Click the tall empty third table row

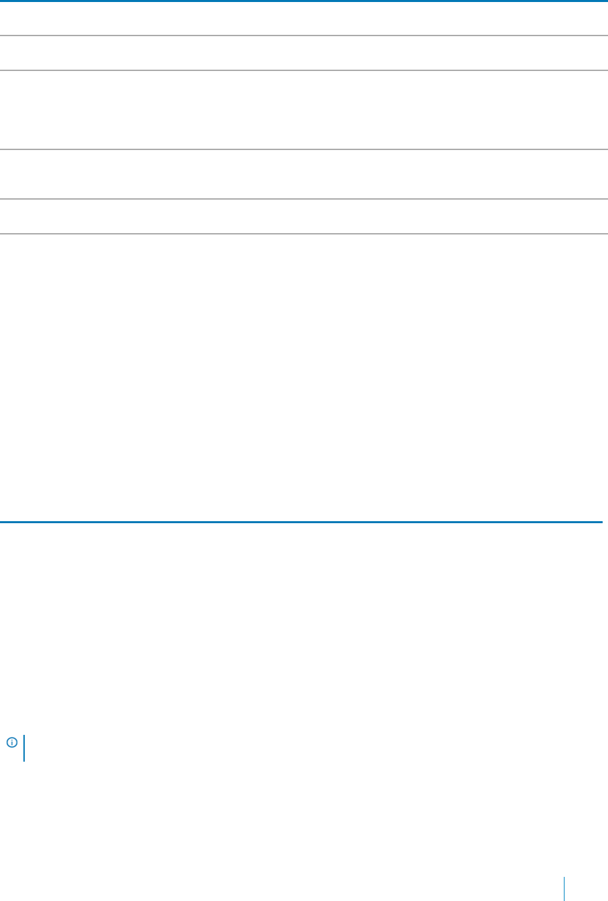(x=304, y=110)
